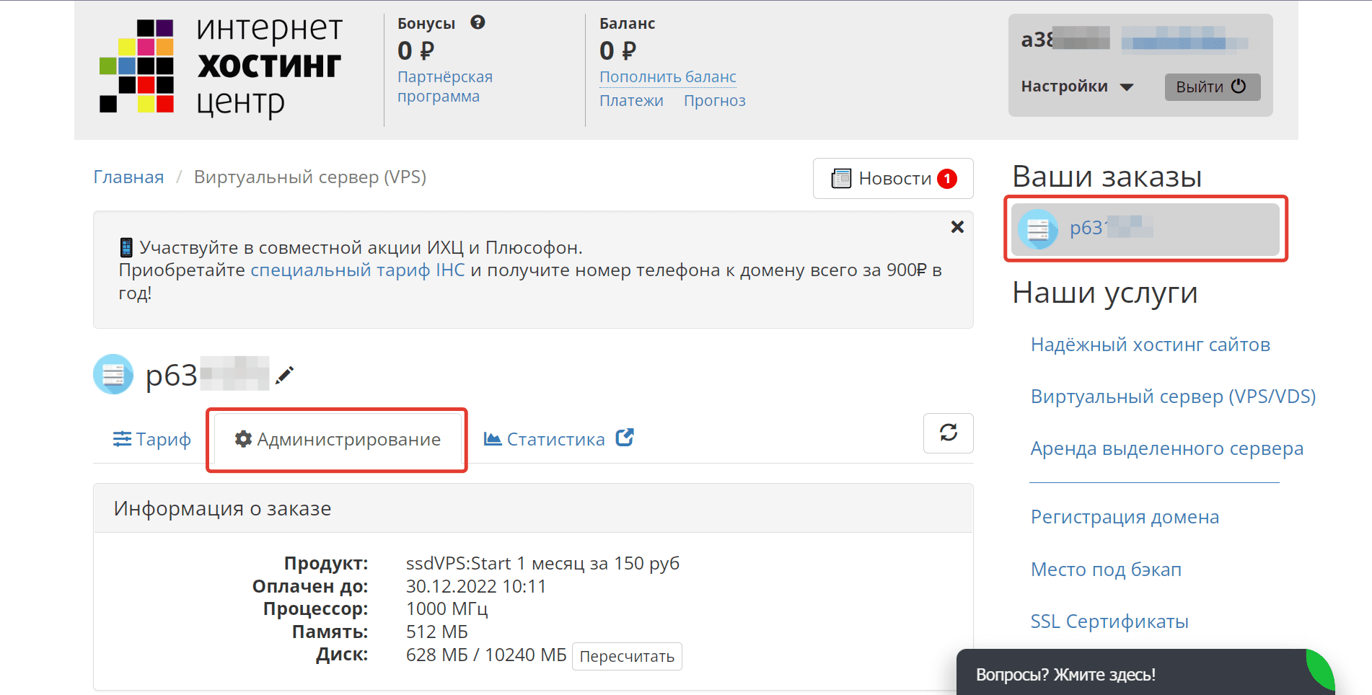Open the Платежи link
This screenshot has width=1372, height=695.
631,100
